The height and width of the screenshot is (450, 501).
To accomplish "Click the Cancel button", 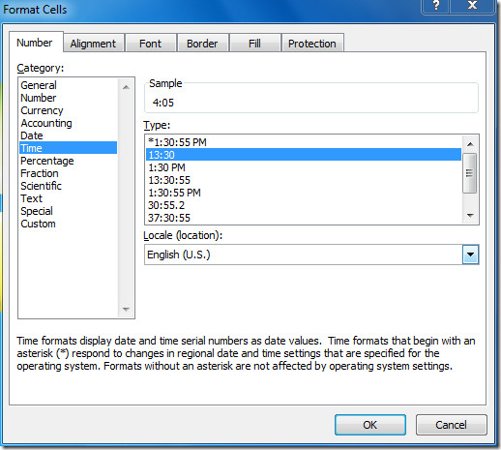I will tap(451, 425).
